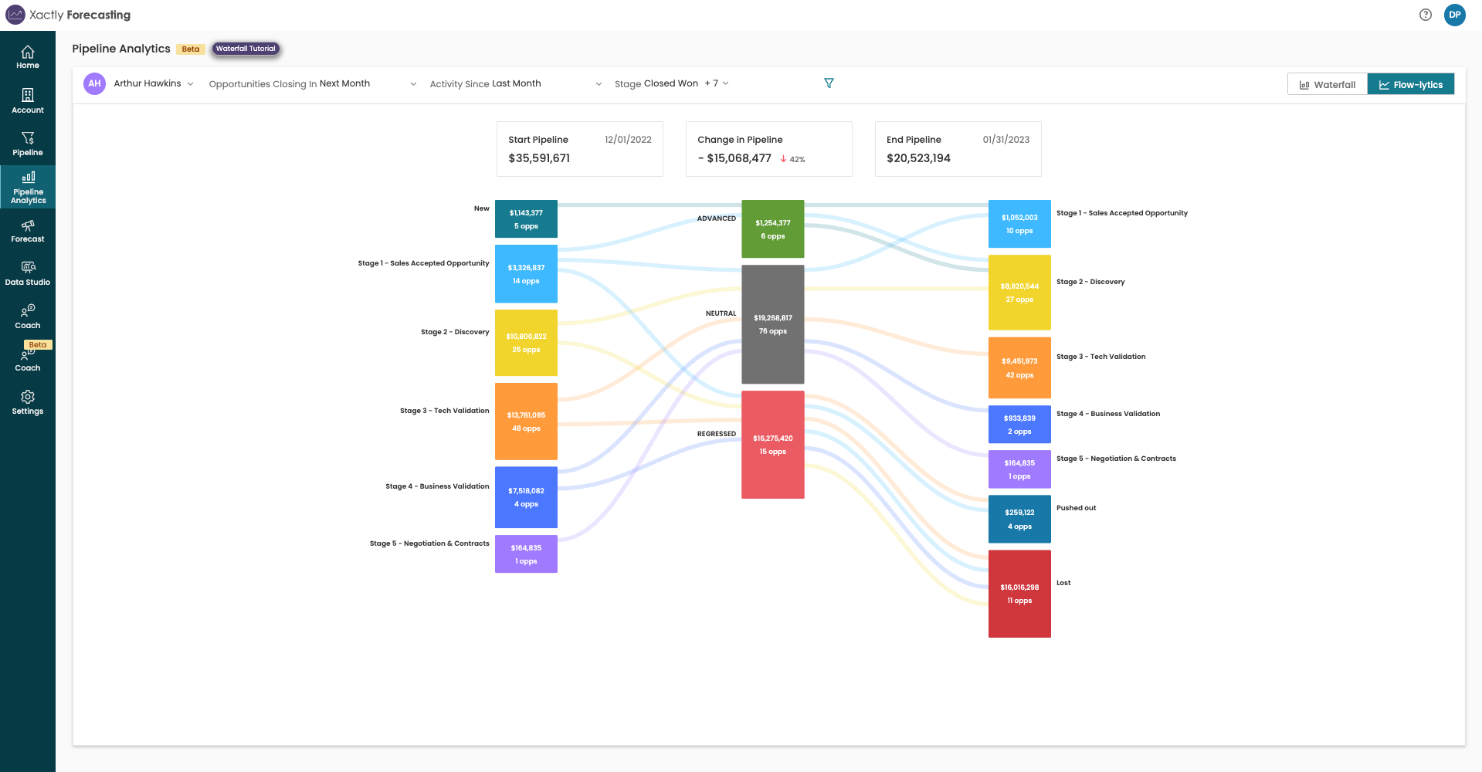
Task: Open the DP profile avatar menu
Action: pyautogui.click(x=1454, y=15)
